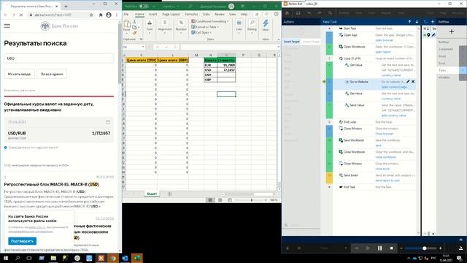Switch to Excel Data tab
Viewport: 467px width, 263px height.
tap(206, 14)
